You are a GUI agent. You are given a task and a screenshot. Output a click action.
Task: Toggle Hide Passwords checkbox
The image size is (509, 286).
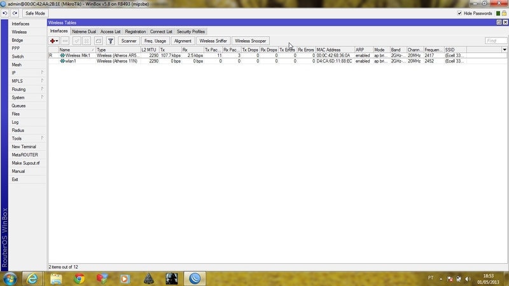pos(459,13)
